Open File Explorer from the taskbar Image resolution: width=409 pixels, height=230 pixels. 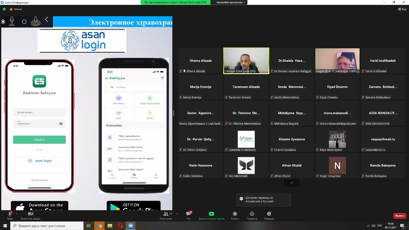pyautogui.click(x=110, y=226)
